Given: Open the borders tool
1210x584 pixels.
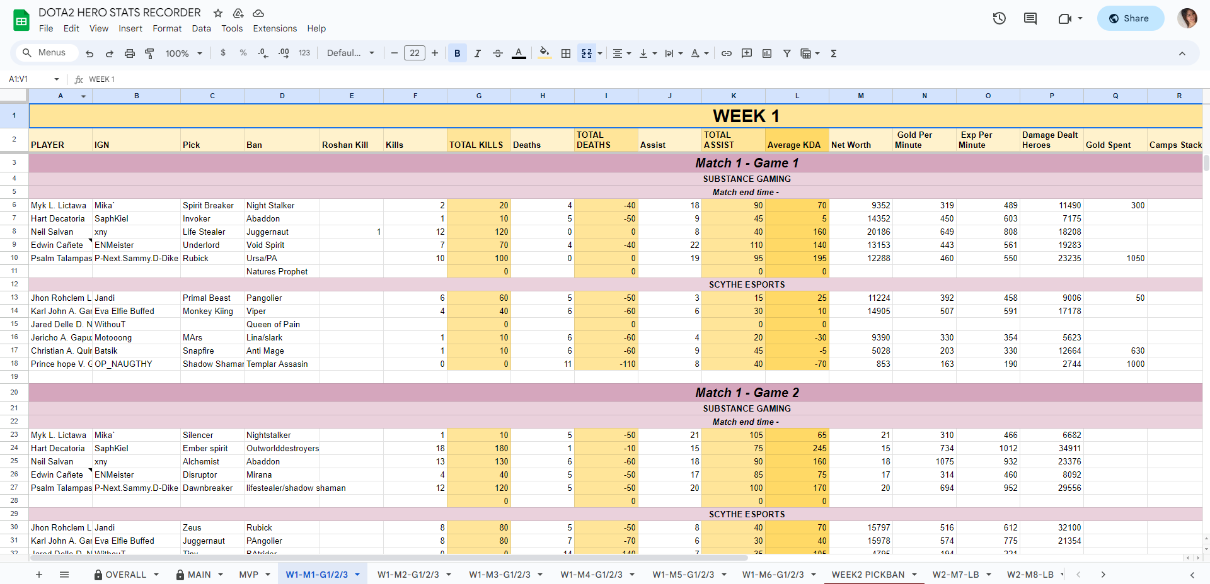Looking at the screenshot, I should tap(566, 53).
